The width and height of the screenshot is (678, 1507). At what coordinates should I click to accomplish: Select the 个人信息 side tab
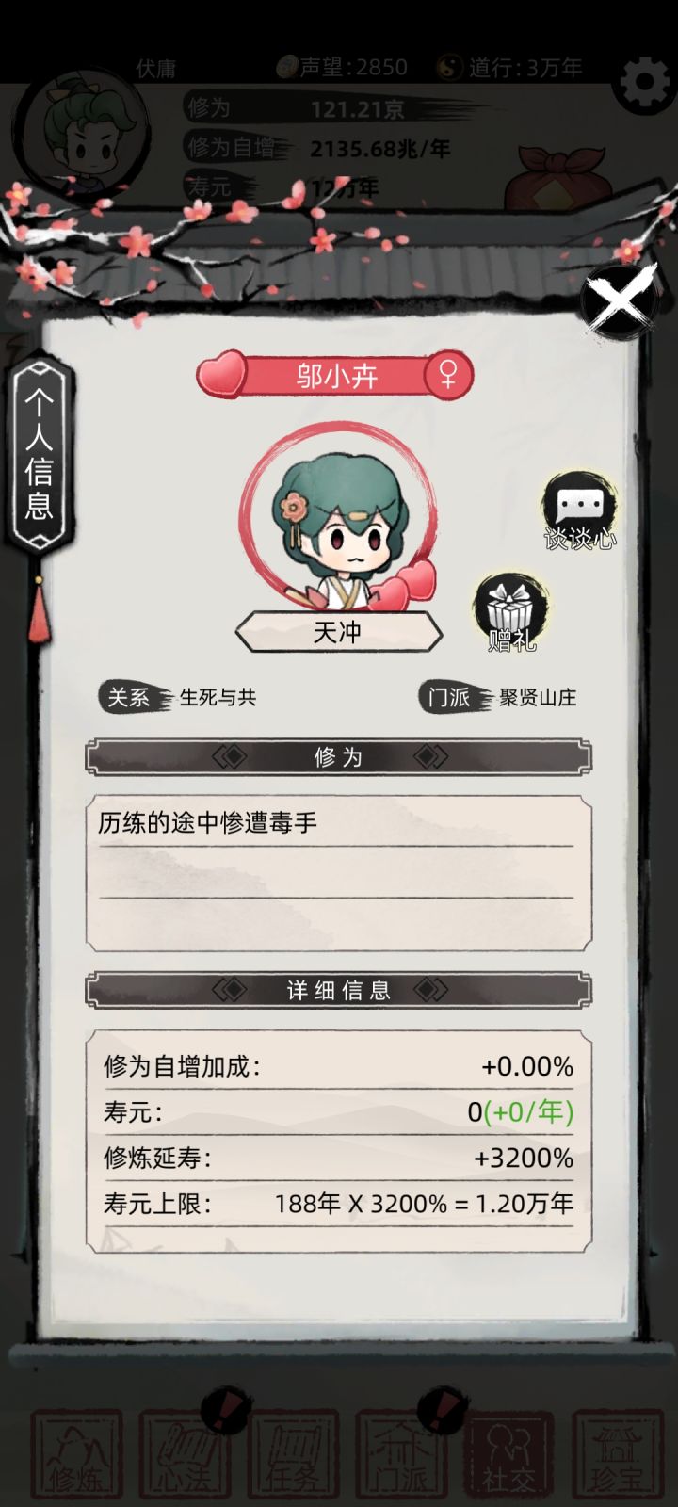coord(40,454)
